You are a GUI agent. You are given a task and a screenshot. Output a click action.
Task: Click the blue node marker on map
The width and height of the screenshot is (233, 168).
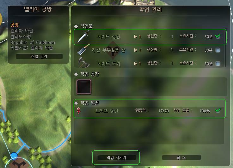click(14, 156)
